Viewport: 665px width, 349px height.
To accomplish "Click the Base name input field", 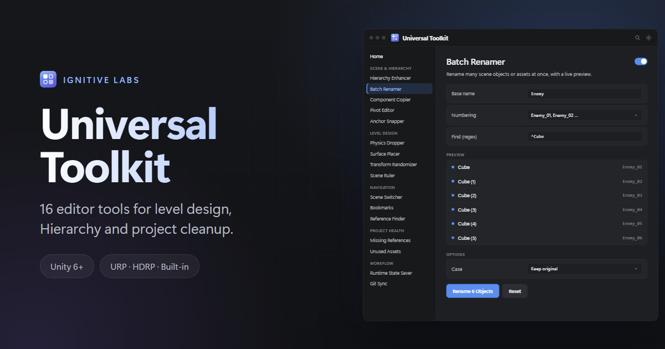I will (x=584, y=94).
